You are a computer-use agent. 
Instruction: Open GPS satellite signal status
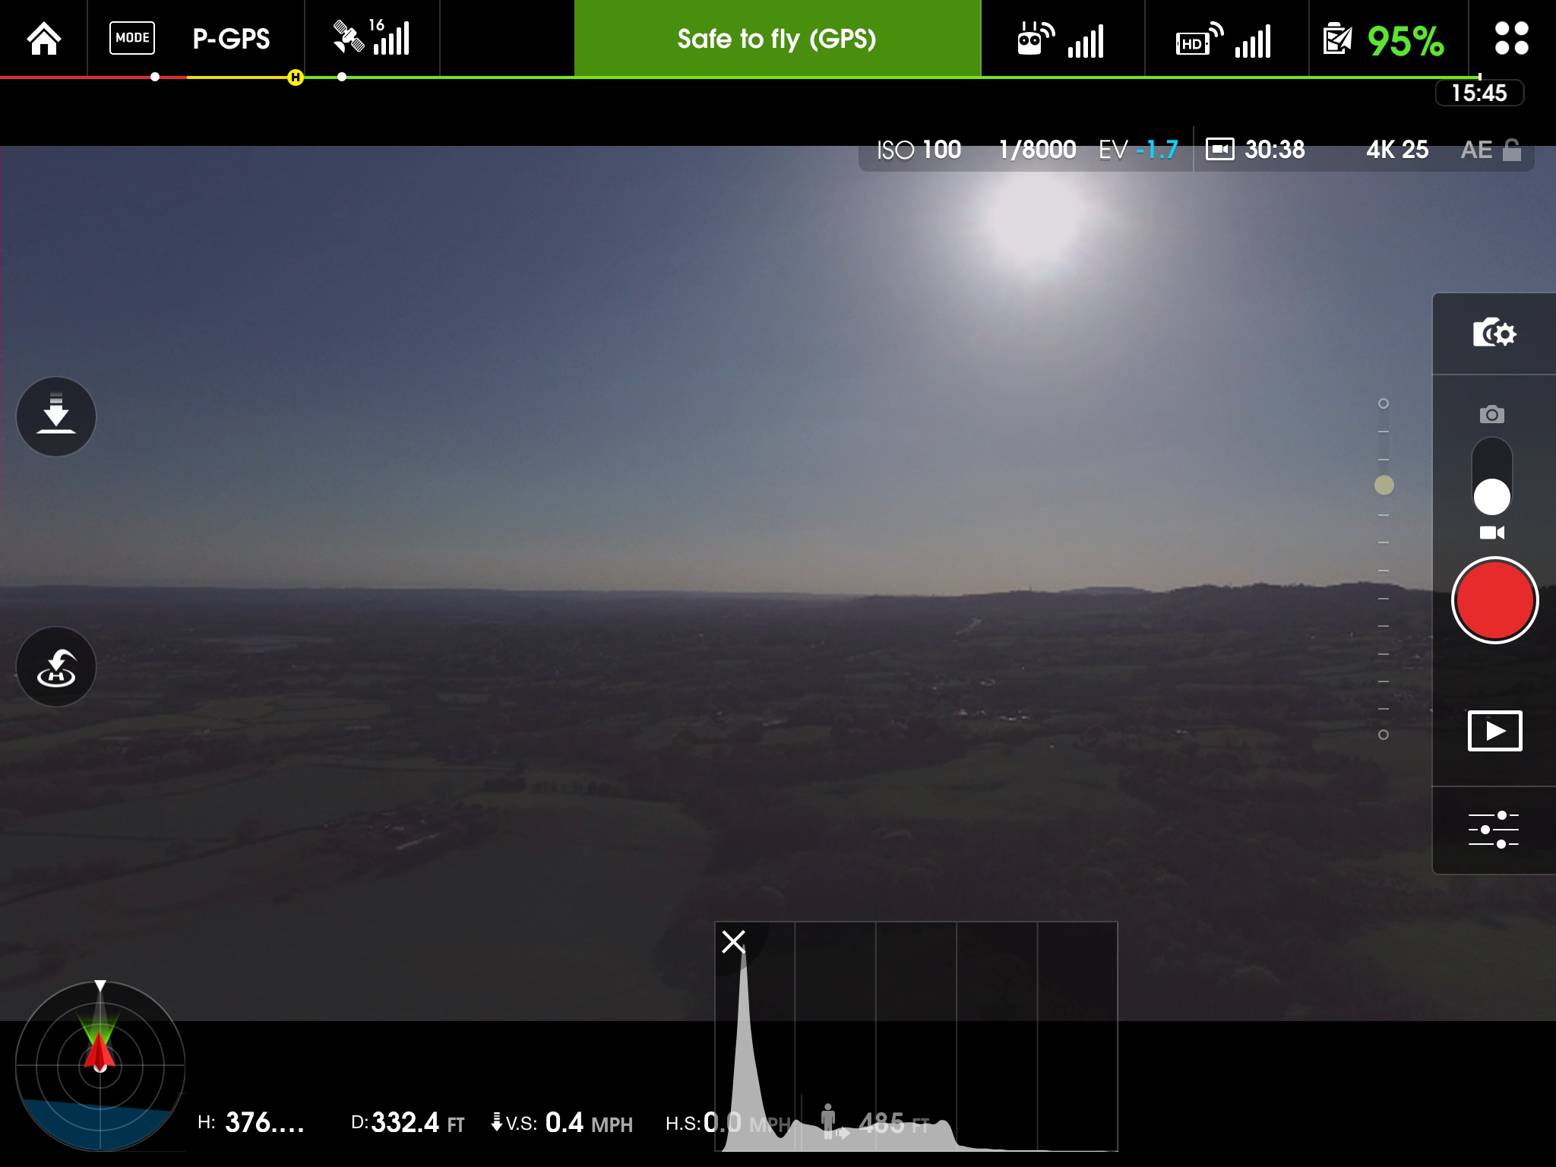[x=372, y=37]
